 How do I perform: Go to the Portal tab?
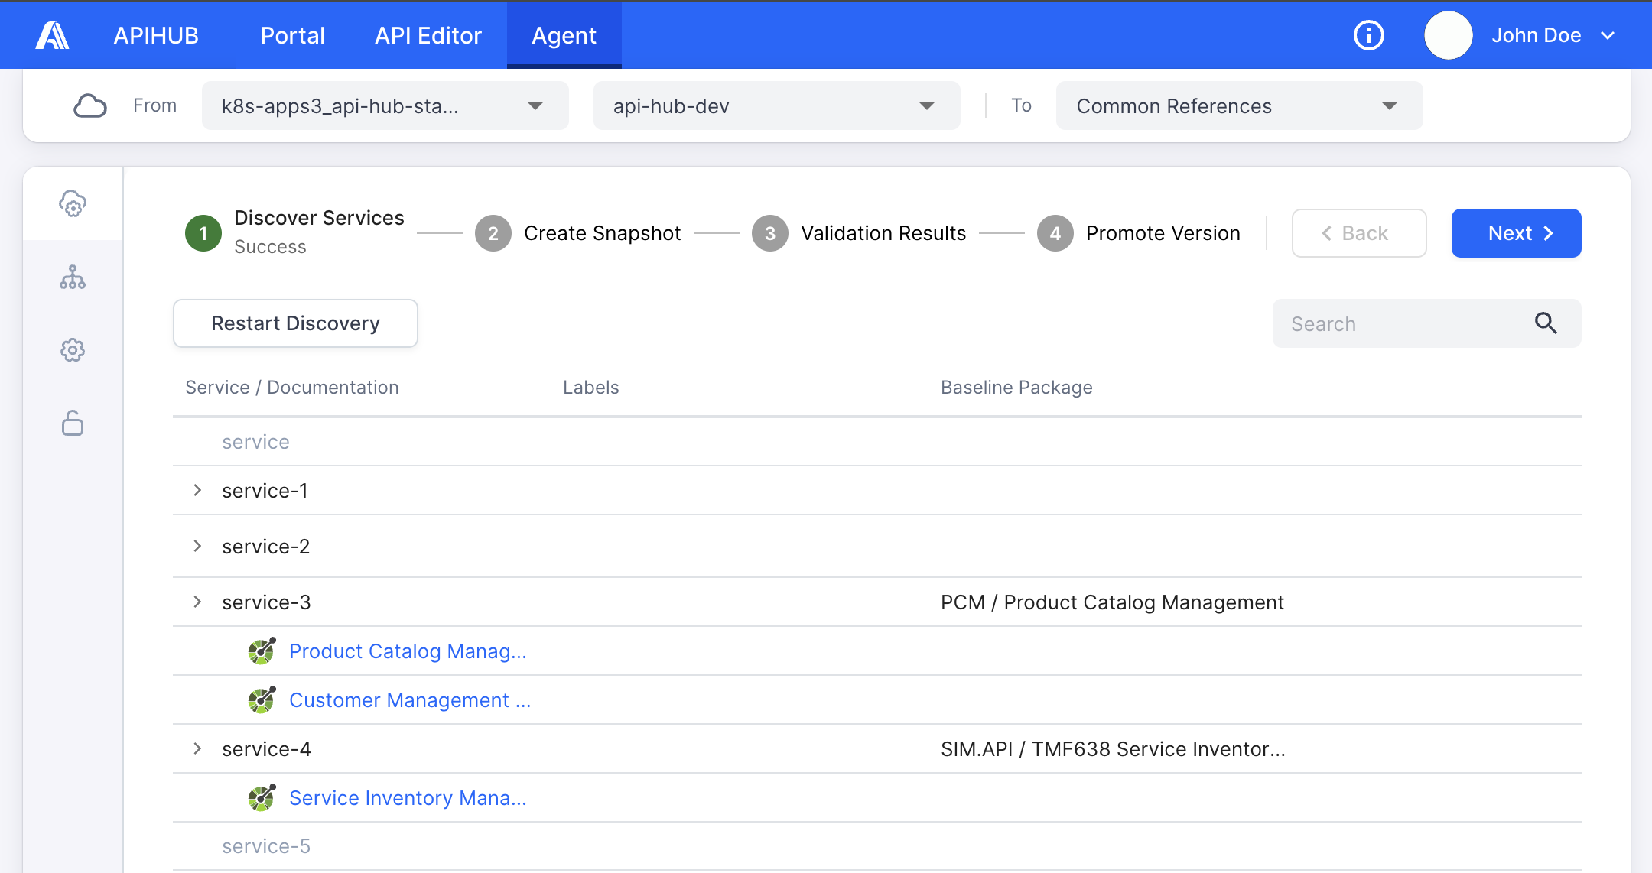pyautogui.click(x=292, y=35)
